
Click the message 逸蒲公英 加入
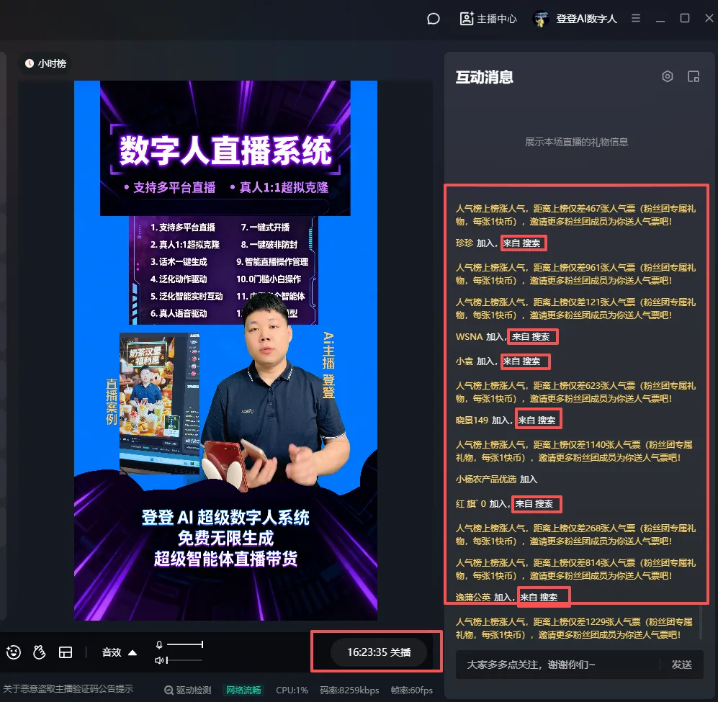click(506, 597)
